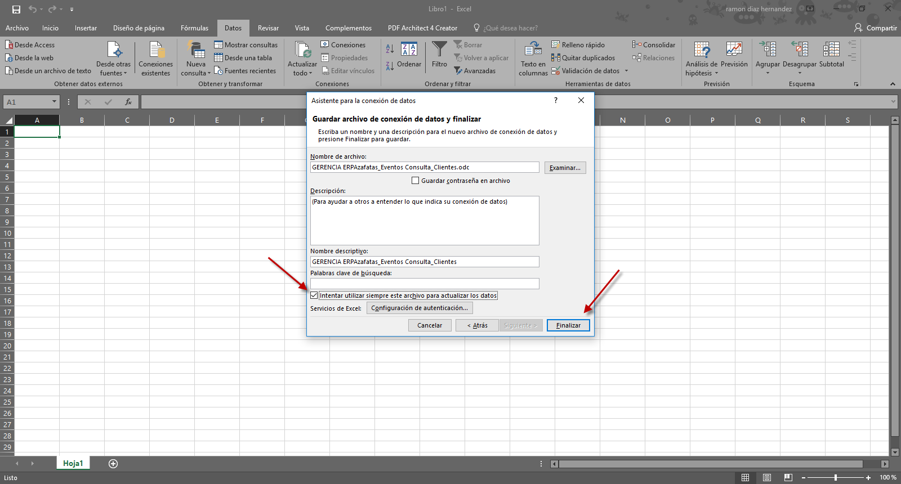The height and width of the screenshot is (484, 901).
Task: Open Configuración de autenticación
Action: 420,308
